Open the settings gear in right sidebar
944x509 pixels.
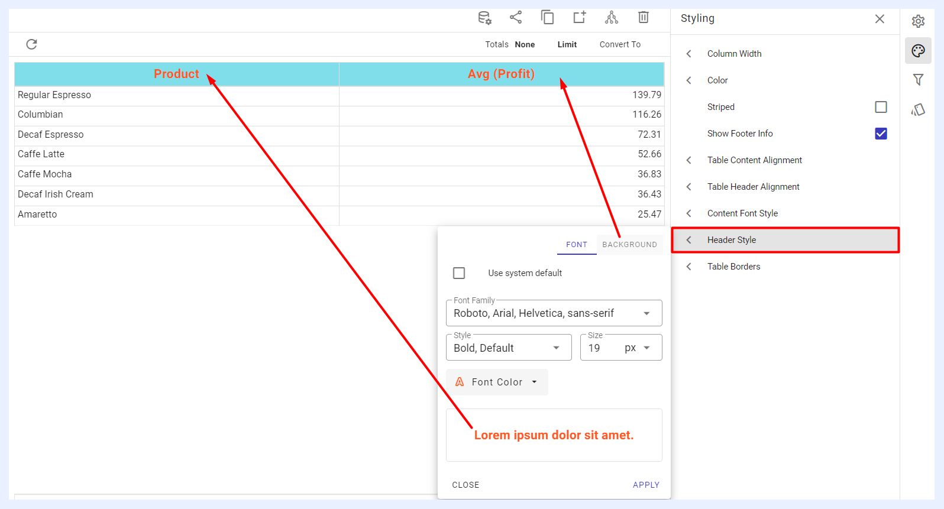pos(918,21)
